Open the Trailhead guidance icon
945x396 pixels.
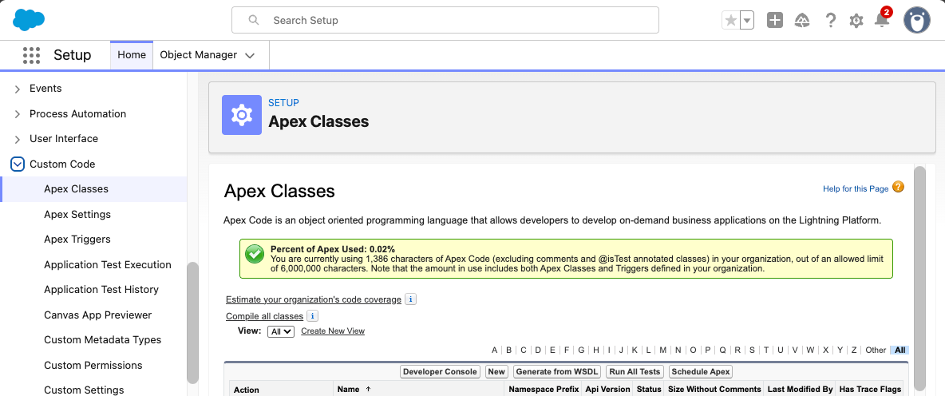tap(802, 21)
